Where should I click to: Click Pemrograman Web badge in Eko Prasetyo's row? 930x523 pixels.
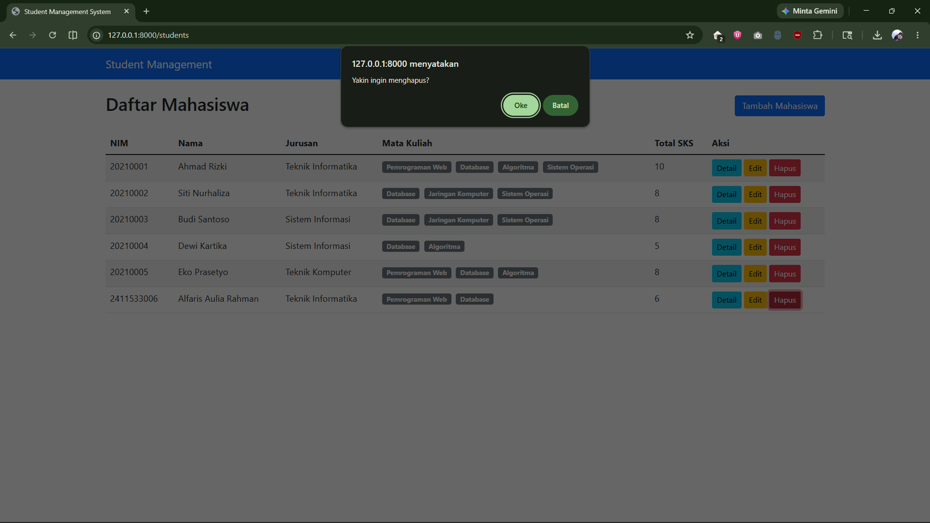(x=416, y=273)
